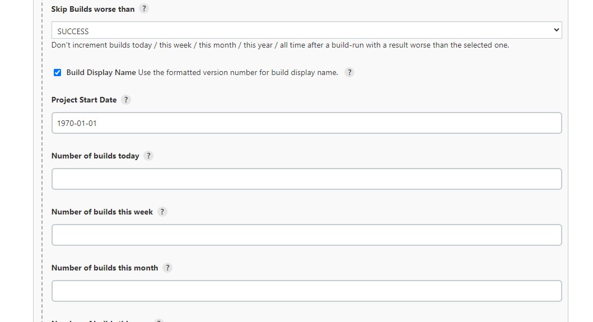Click the Project Start Date help icon
The width and height of the screenshot is (593, 322).
coord(126,100)
